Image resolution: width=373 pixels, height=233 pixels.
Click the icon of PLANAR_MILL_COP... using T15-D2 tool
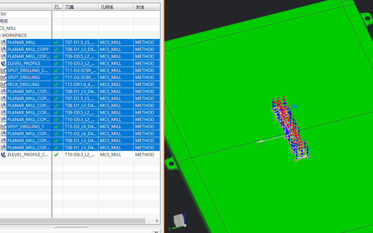pos(3,134)
